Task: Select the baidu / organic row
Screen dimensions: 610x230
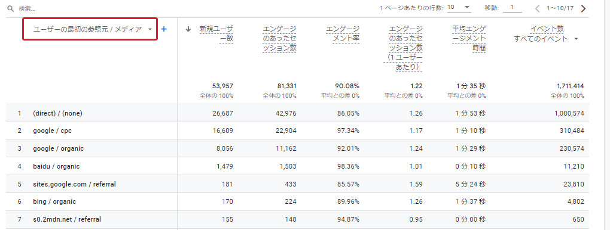Action: click(x=297, y=166)
